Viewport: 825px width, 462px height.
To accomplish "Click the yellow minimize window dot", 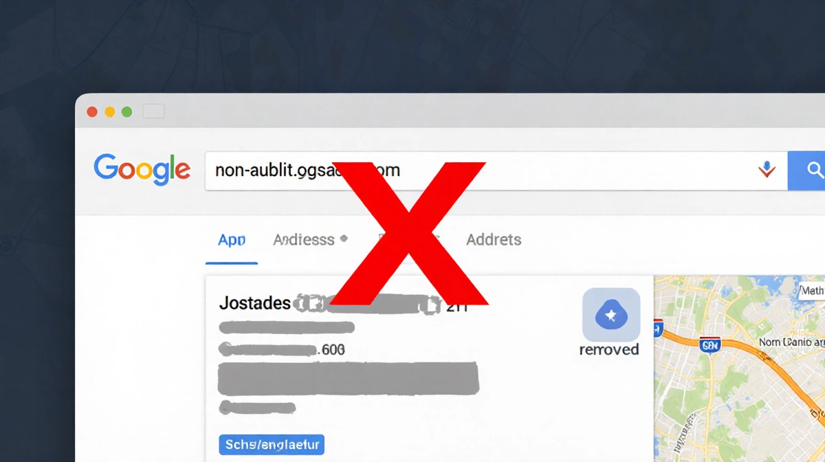I will [x=109, y=112].
